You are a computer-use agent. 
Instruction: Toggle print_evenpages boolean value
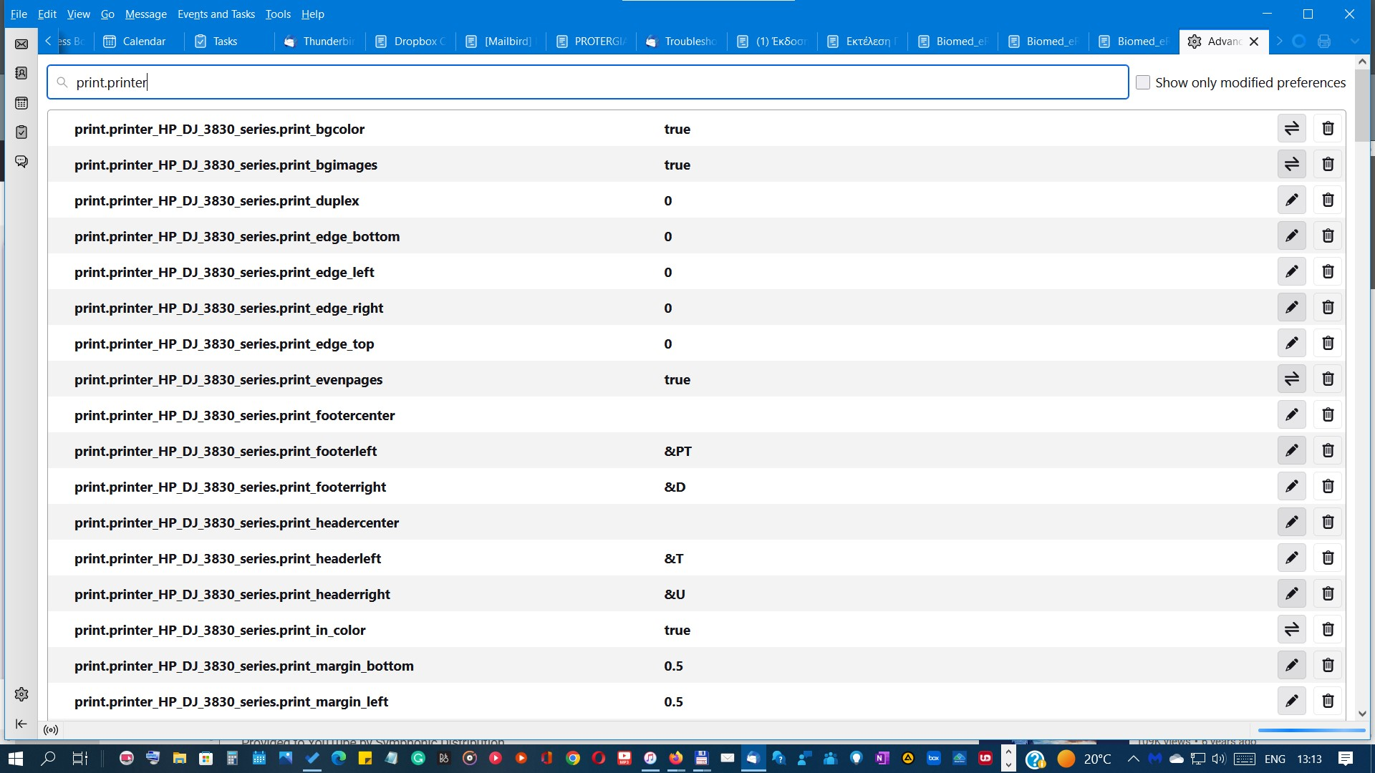(1291, 379)
